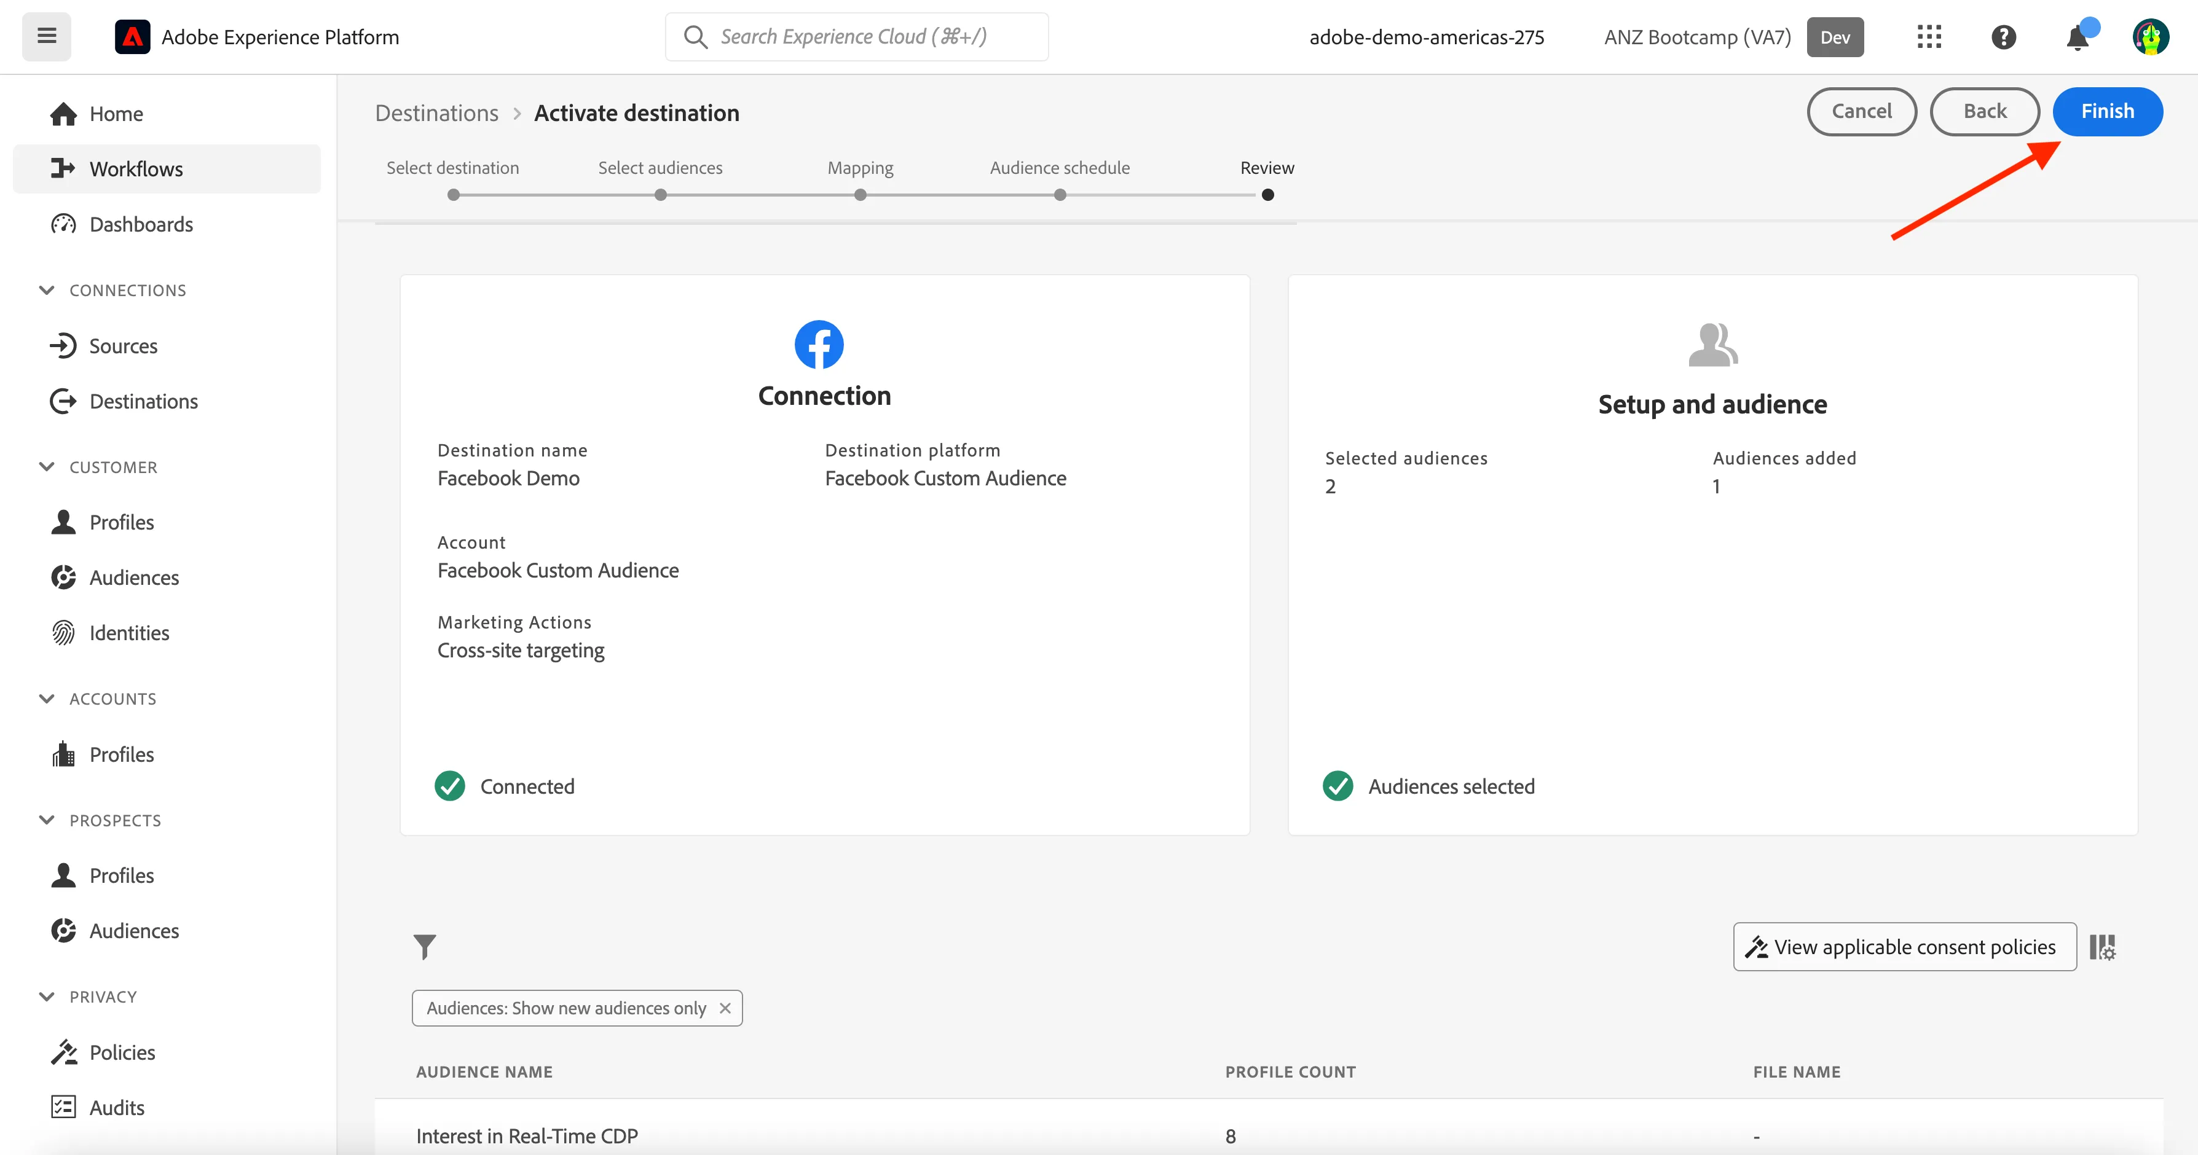Remove the 'Show new audiences only' filter tag
Screen dimensions: 2198x1155
[725, 1008]
